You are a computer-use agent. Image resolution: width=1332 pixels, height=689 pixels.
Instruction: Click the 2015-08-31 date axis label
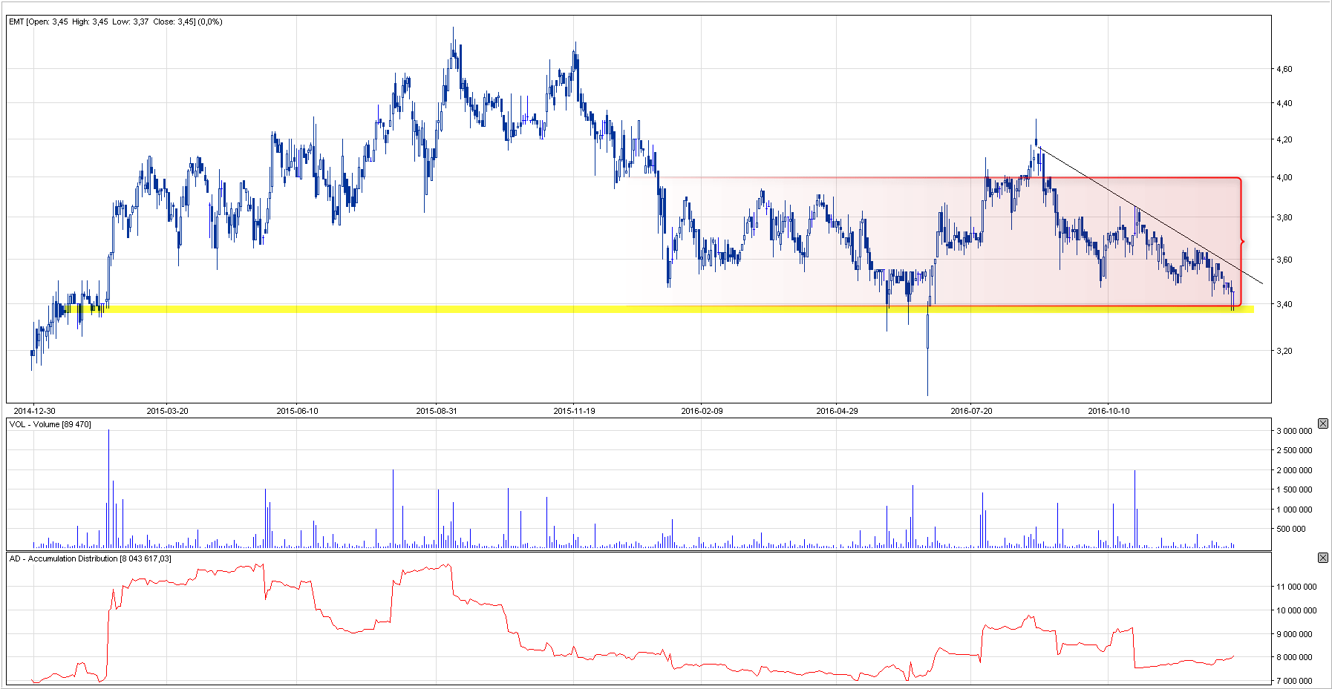pyautogui.click(x=437, y=411)
